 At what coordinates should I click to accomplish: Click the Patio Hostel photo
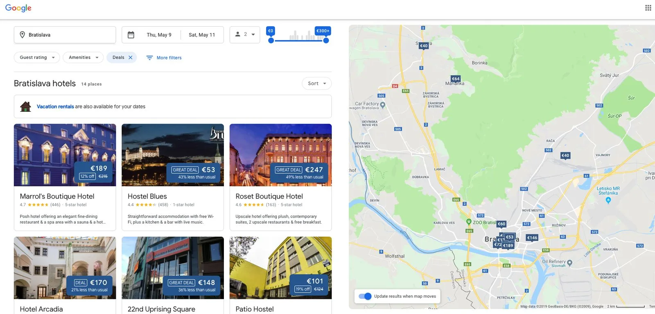[x=280, y=268]
